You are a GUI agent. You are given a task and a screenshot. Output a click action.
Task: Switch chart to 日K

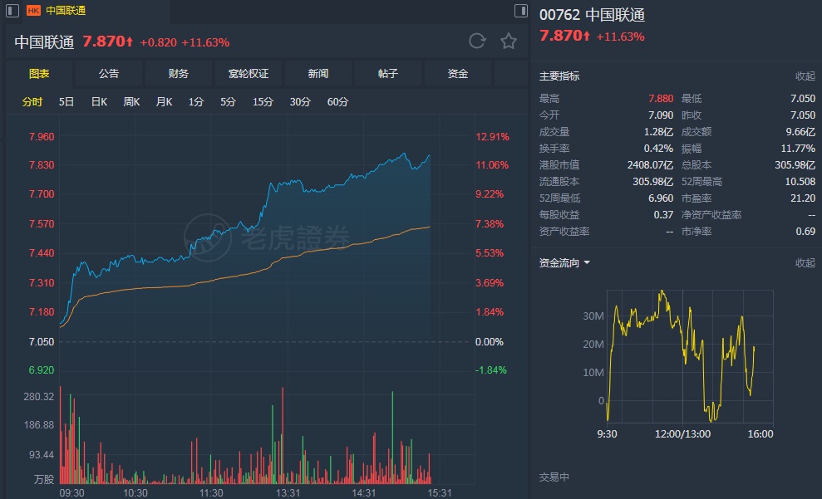[x=99, y=102]
